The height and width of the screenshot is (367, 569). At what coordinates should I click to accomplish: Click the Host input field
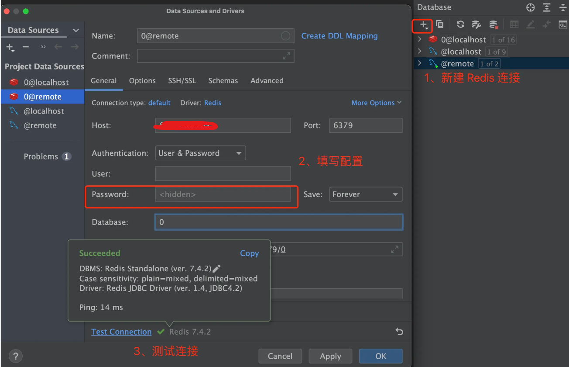[x=223, y=125]
